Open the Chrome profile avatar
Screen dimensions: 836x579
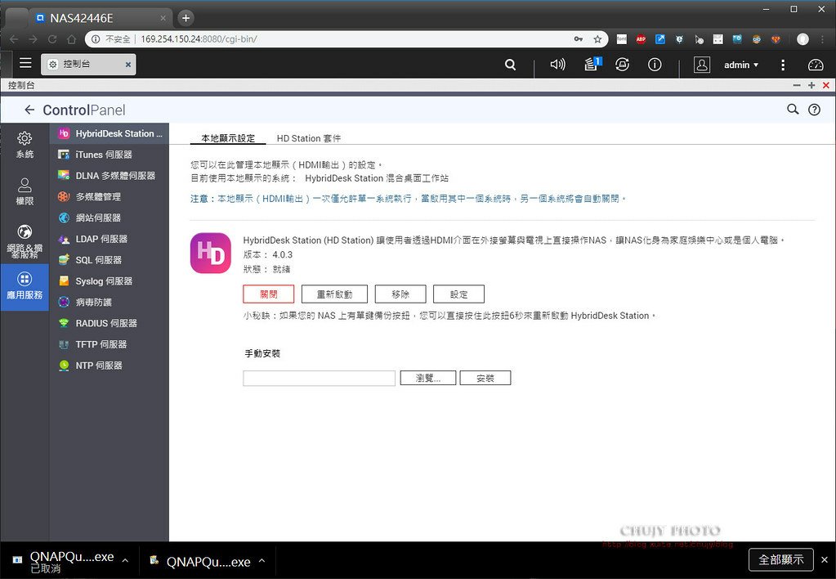coord(803,39)
